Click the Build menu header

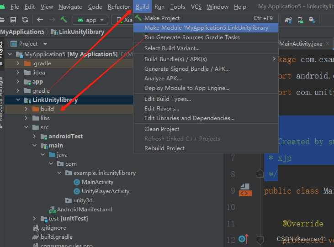pyautogui.click(x=142, y=7)
